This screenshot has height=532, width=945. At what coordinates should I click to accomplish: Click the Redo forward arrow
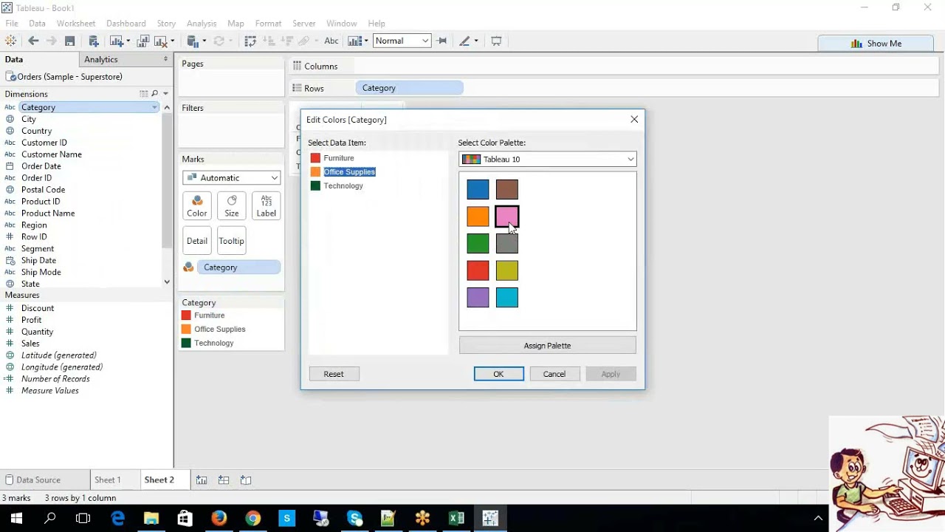tap(50, 41)
